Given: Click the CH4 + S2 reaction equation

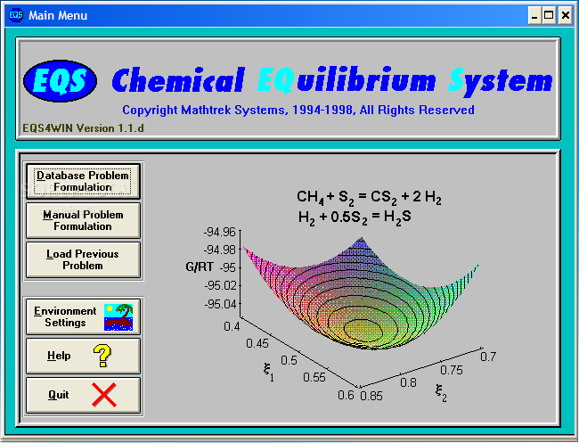Looking at the screenshot, I should pyautogui.click(x=369, y=197).
